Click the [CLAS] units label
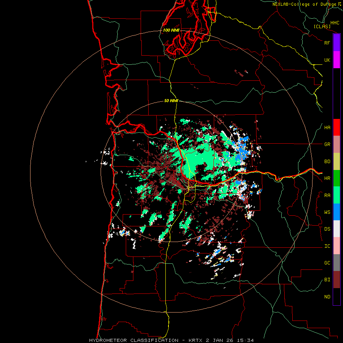Viewport: 343px width, 343px height. (322, 26)
